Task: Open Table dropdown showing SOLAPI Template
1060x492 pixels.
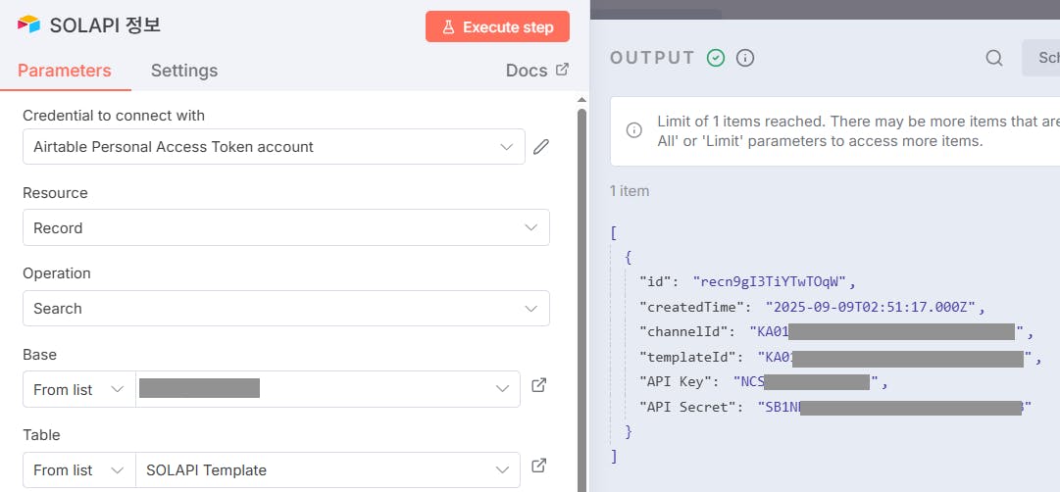Action: point(328,469)
